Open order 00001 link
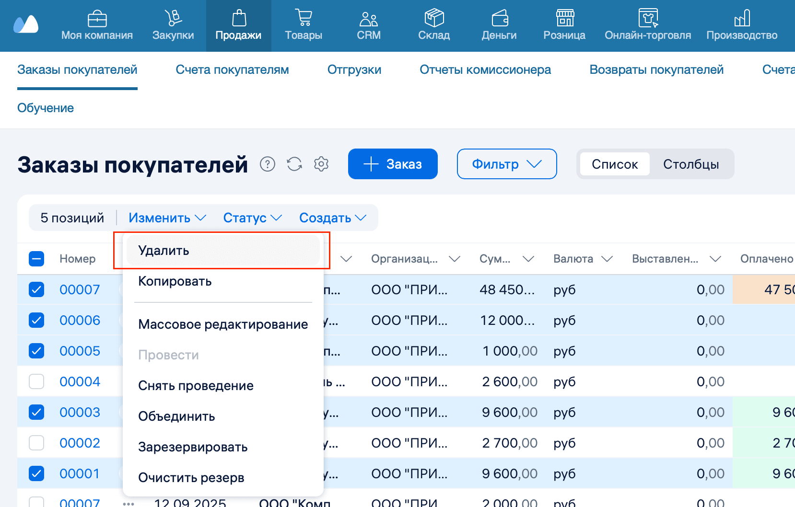The width and height of the screenshot is (795, 507). pyautogui.click(x=80, y=473)
